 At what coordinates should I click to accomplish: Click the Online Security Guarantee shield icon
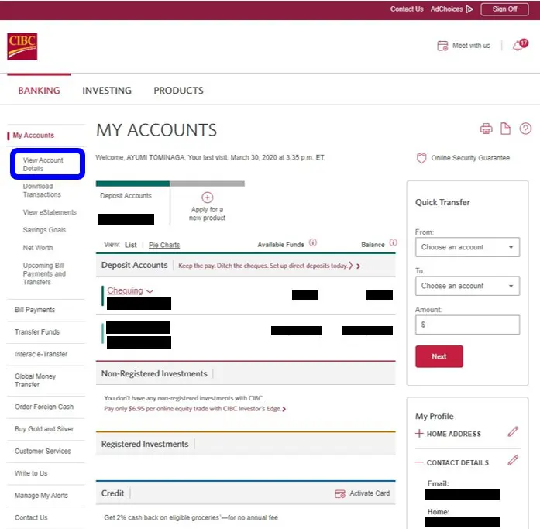[421, 158]
